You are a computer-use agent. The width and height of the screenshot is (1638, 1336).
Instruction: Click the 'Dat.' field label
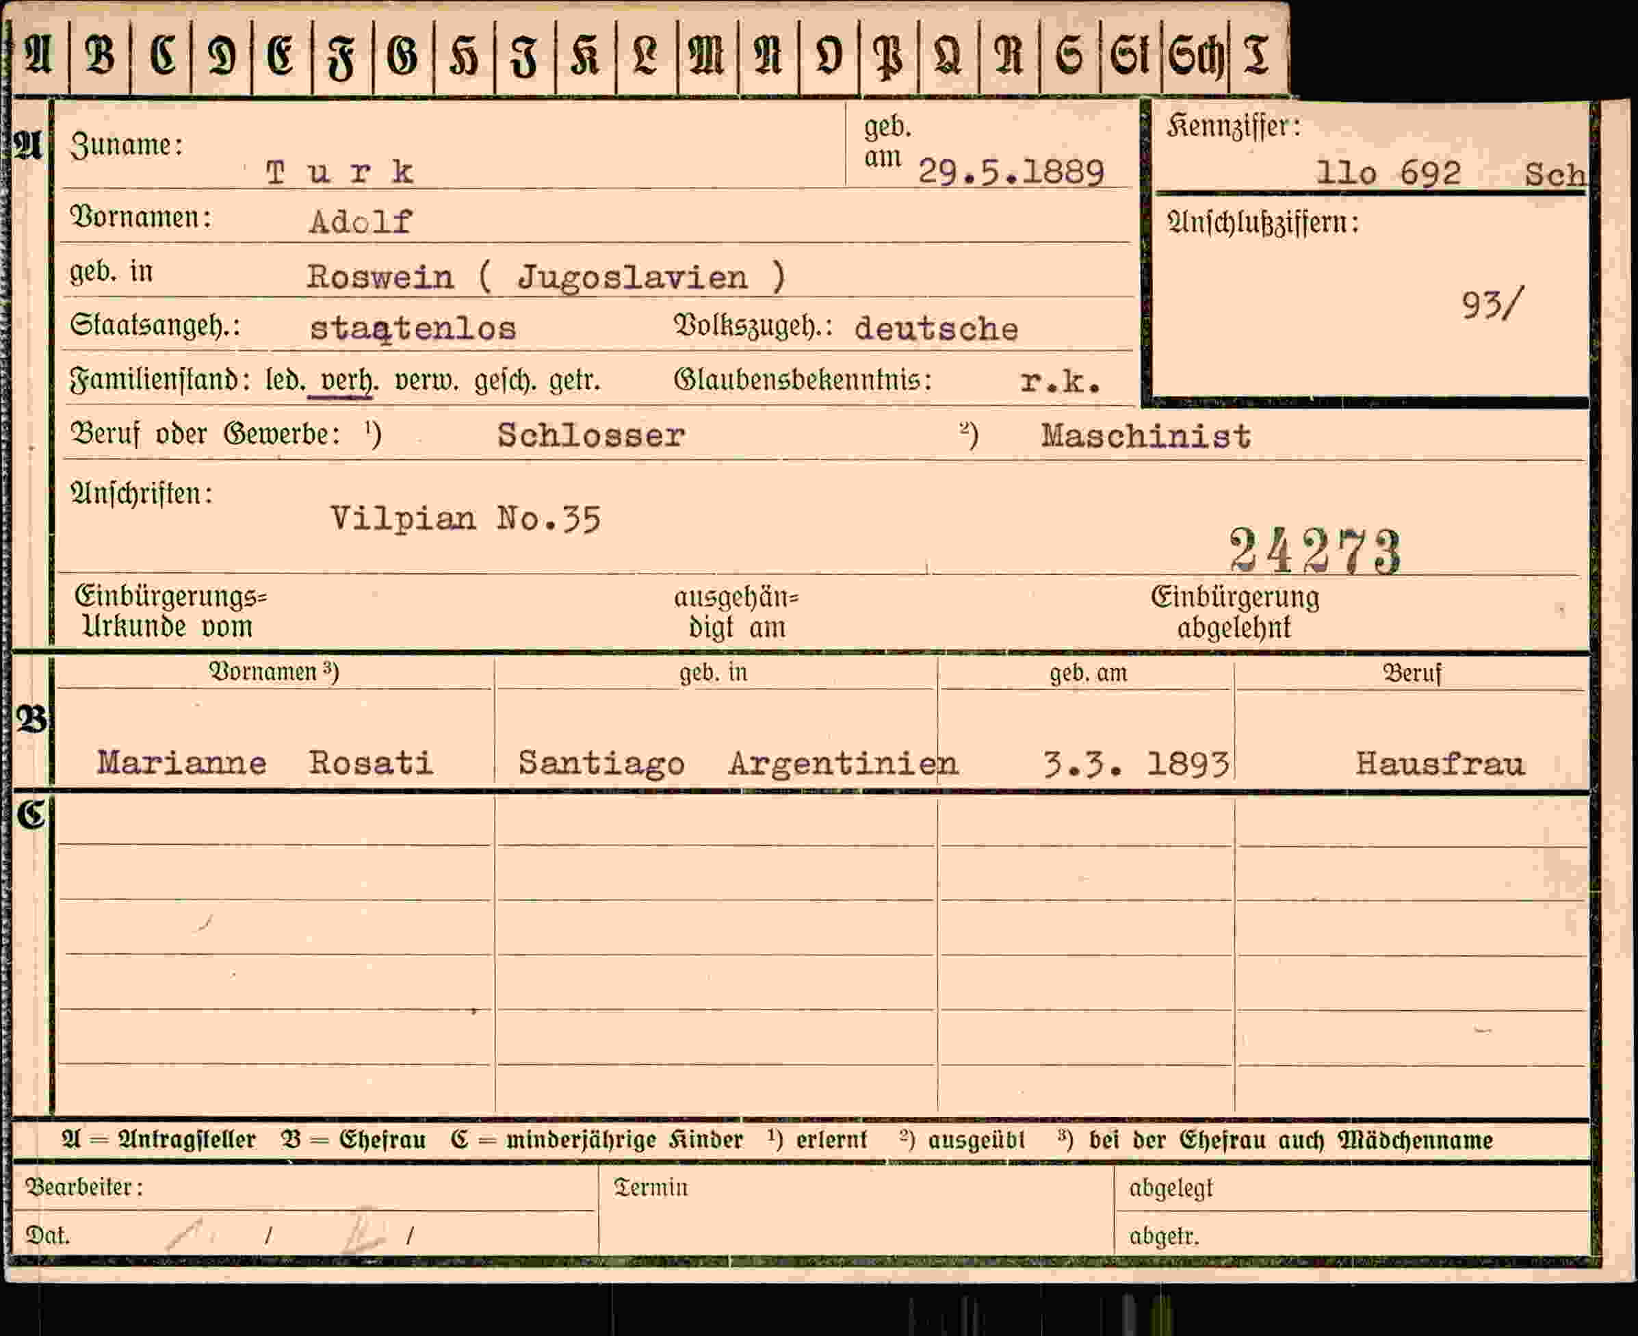[x=48, y=1235]
